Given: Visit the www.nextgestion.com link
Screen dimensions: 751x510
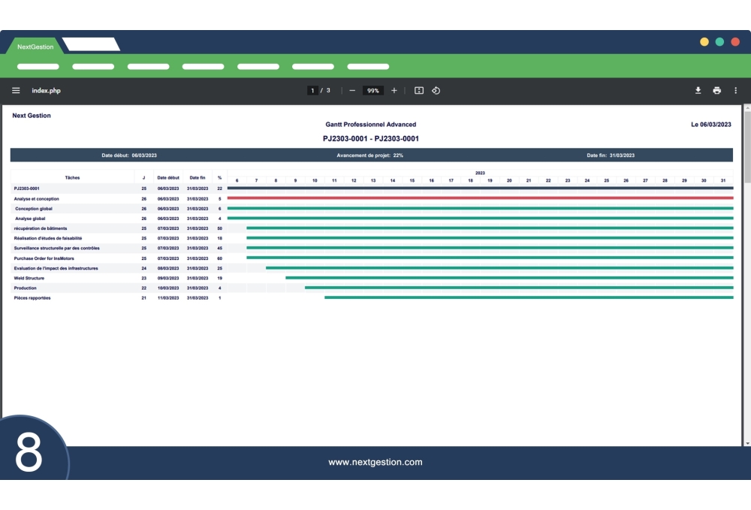Looking at the screenshot, I should tap(375, 462).
